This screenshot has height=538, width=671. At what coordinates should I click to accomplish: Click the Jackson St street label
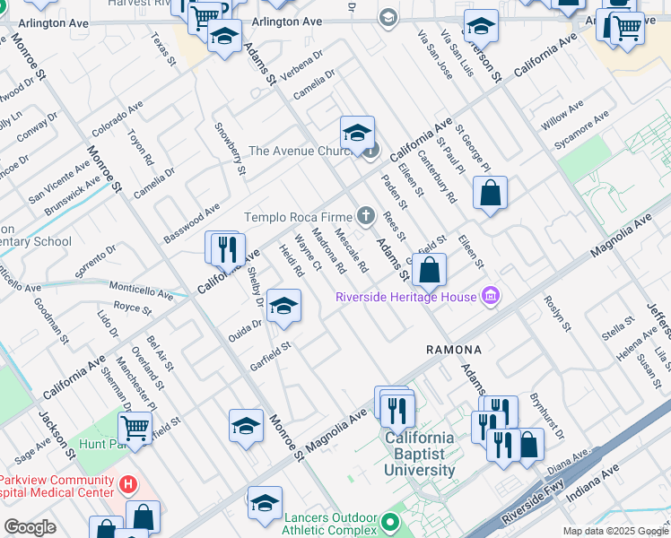(57, 436)
